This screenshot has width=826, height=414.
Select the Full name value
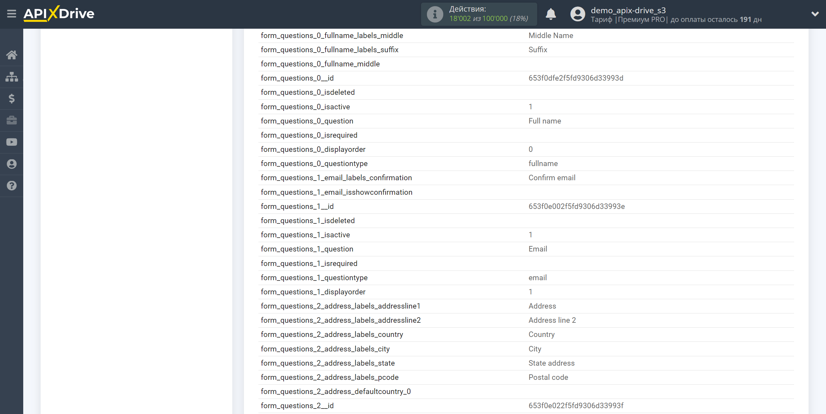coord(545,121)
